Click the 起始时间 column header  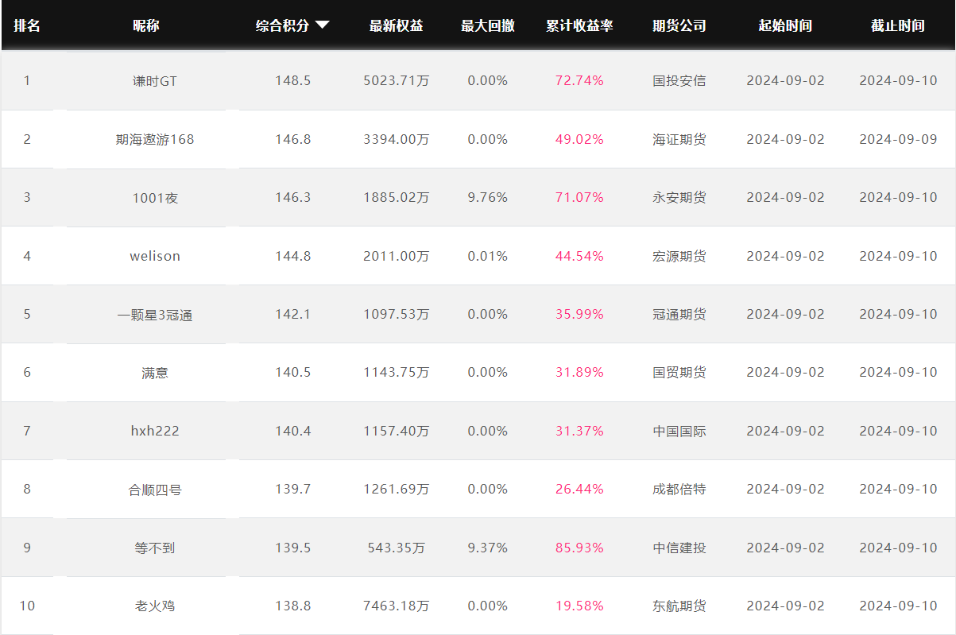click(x=786, y=25)
